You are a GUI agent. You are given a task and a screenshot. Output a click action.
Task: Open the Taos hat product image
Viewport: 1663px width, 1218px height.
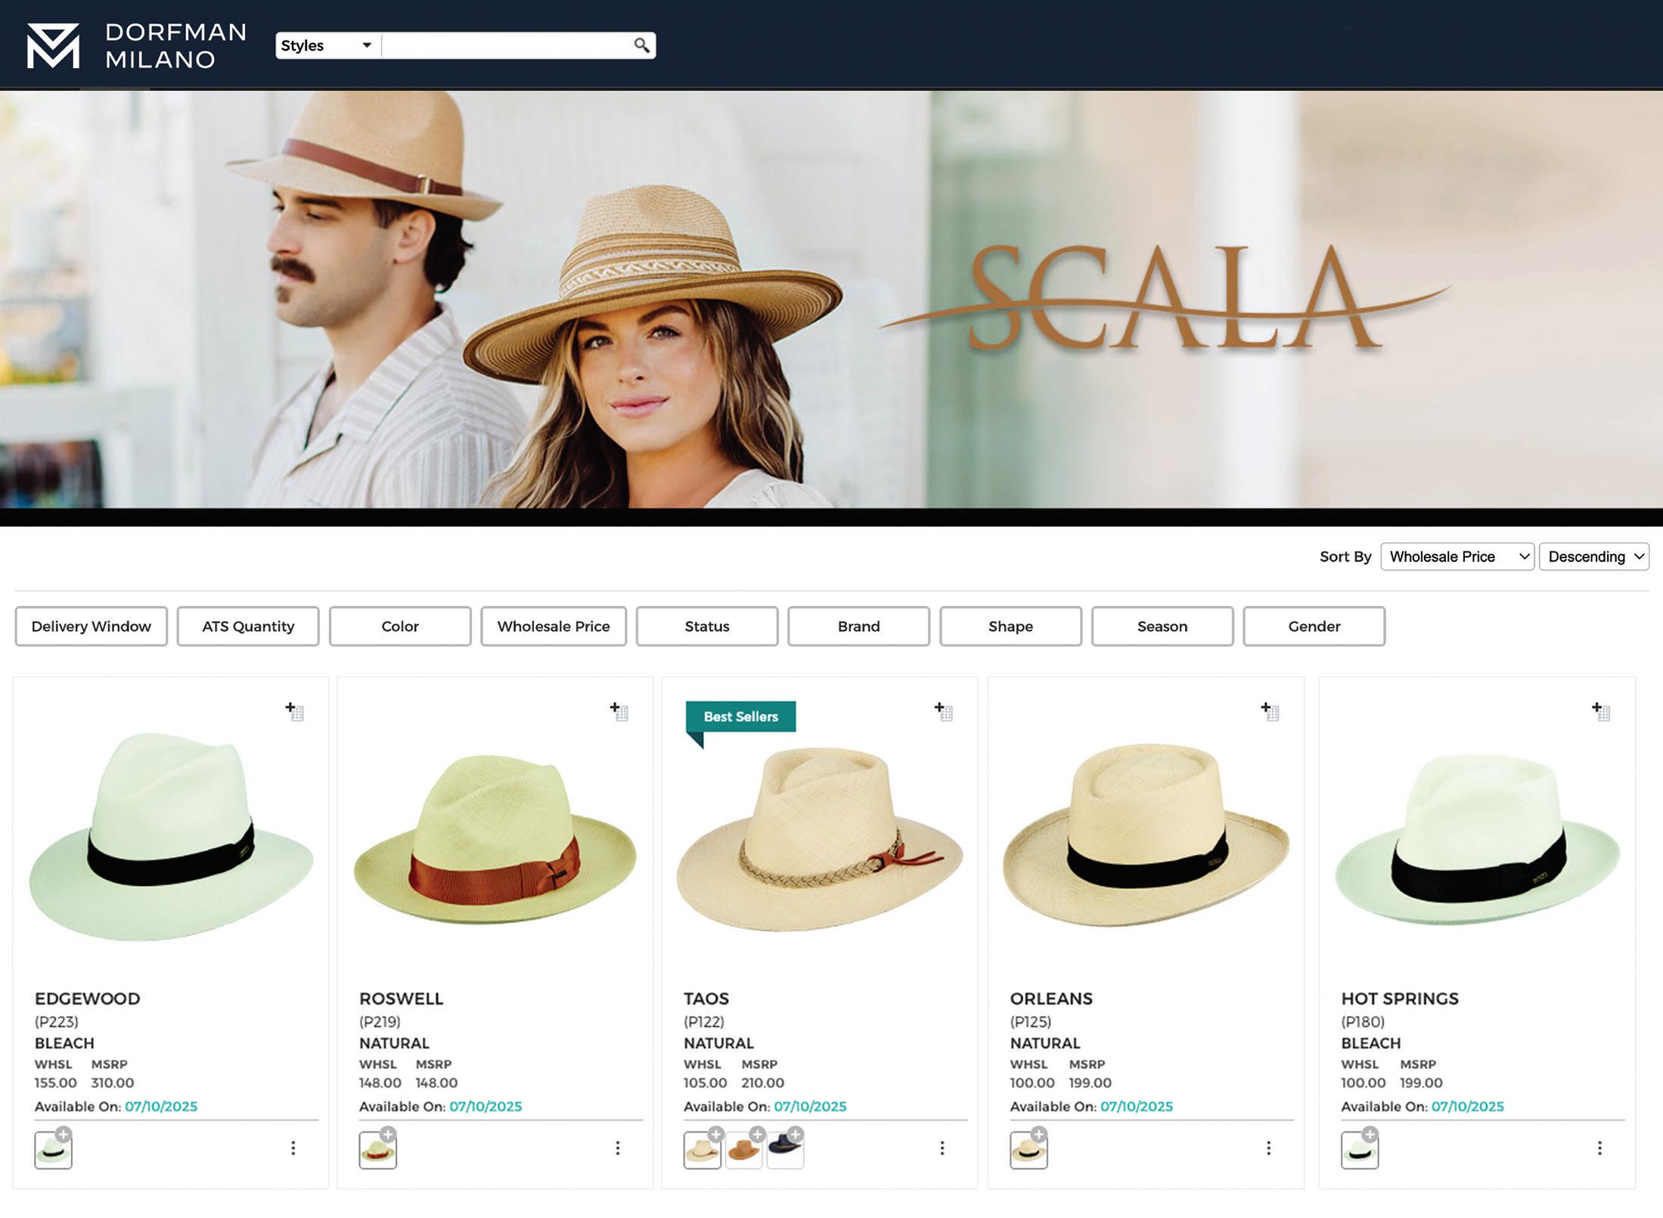tap(820, 838)
